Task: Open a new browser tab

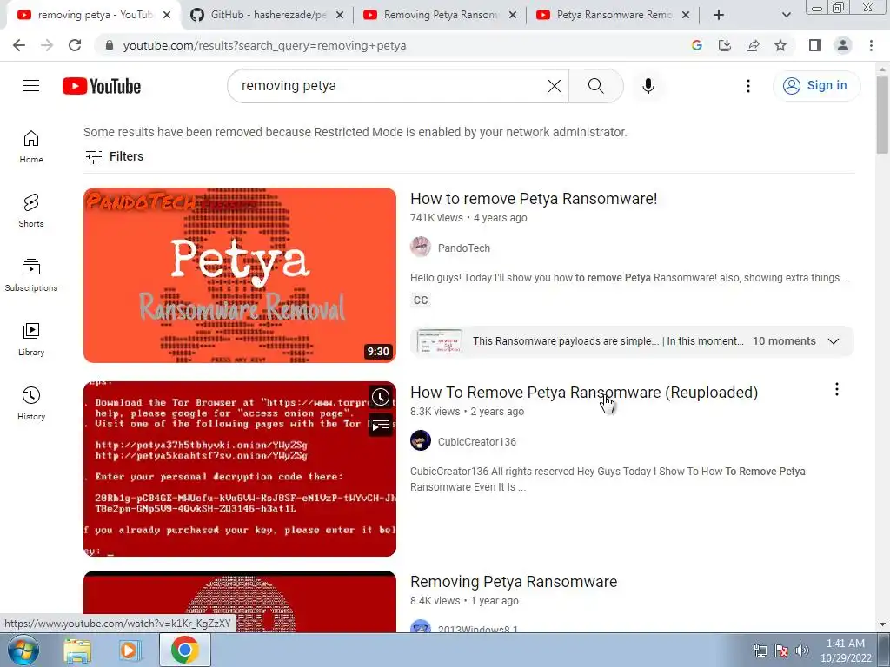Action: 719,15
